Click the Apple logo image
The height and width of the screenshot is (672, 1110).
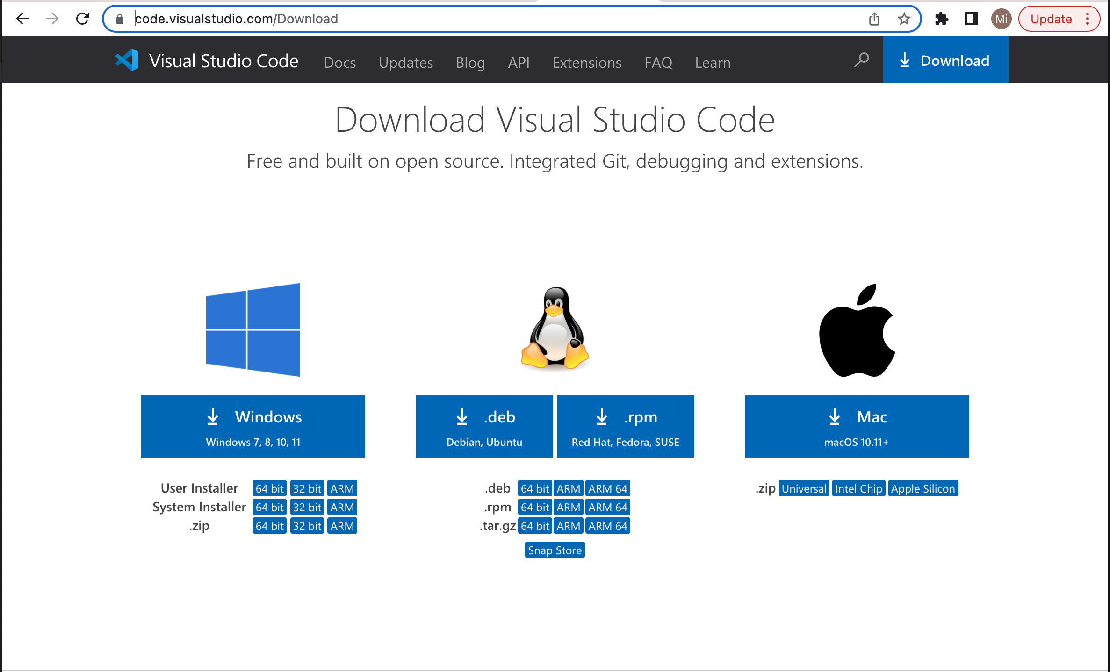(x=857, y=330)
